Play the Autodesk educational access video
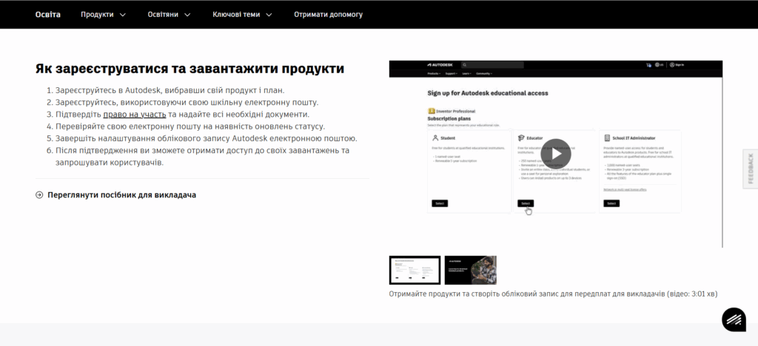 click(x=555, y=154)
